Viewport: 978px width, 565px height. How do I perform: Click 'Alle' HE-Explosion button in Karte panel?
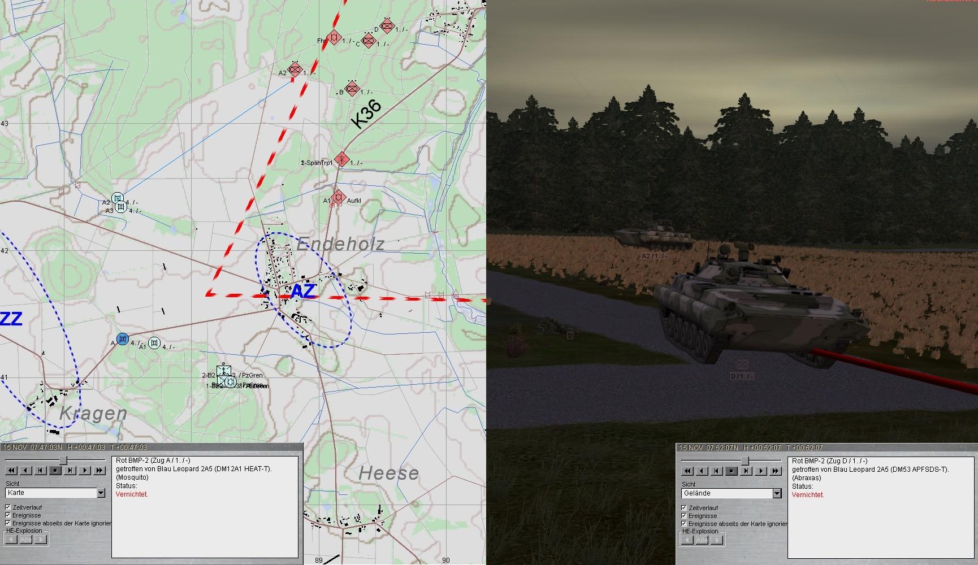[26, 539]
